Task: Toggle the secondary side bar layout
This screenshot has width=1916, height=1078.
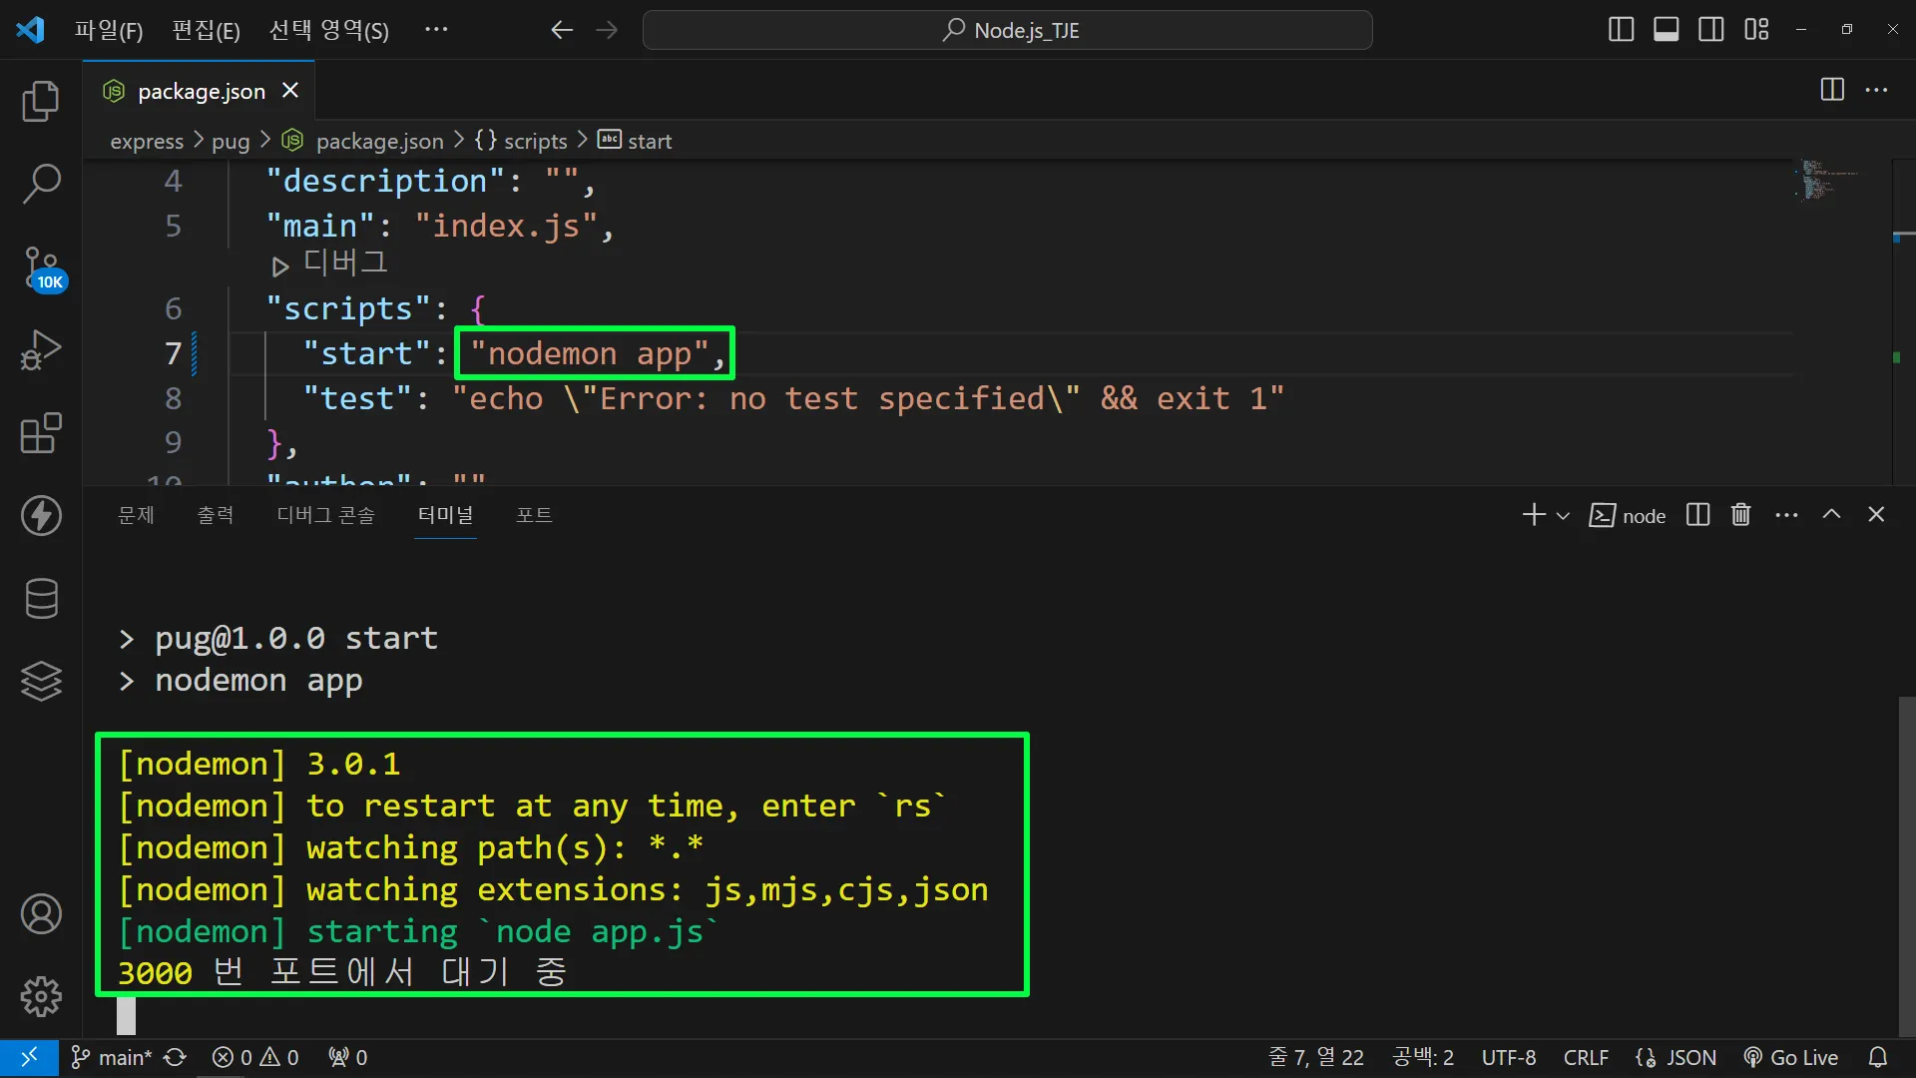Action: 1710,30
